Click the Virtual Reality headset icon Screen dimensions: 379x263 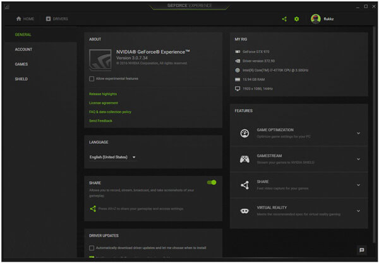click(x=244, y=211)
